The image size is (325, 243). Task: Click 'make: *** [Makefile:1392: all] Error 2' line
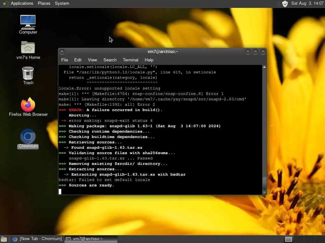coord(107,104)
